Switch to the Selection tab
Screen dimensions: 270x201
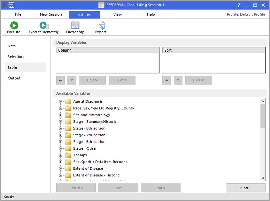[x=16, y=57]
